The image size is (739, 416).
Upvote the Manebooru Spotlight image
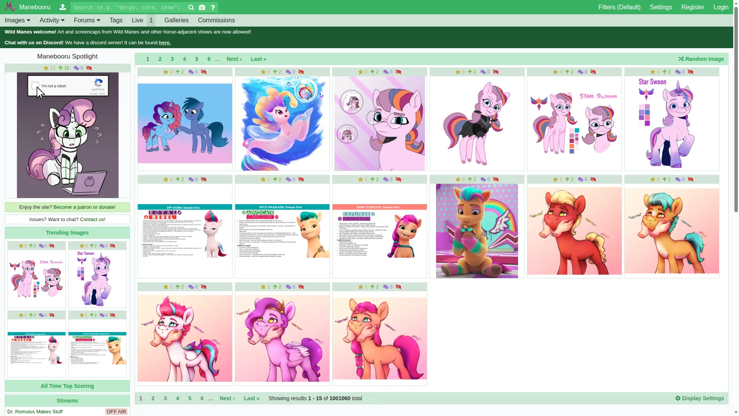point(60,68)
